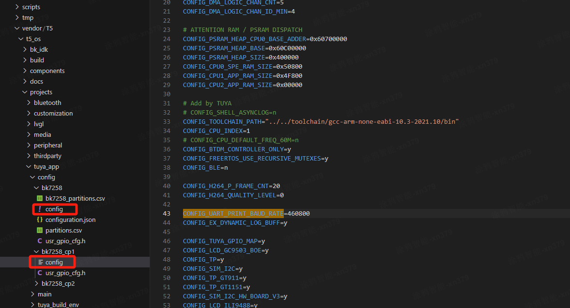This screenshot has width=570, height=308.
Task: Click the CONFIG_TOOLCHAIN_PATH line in editor
Action: [320, 122]
